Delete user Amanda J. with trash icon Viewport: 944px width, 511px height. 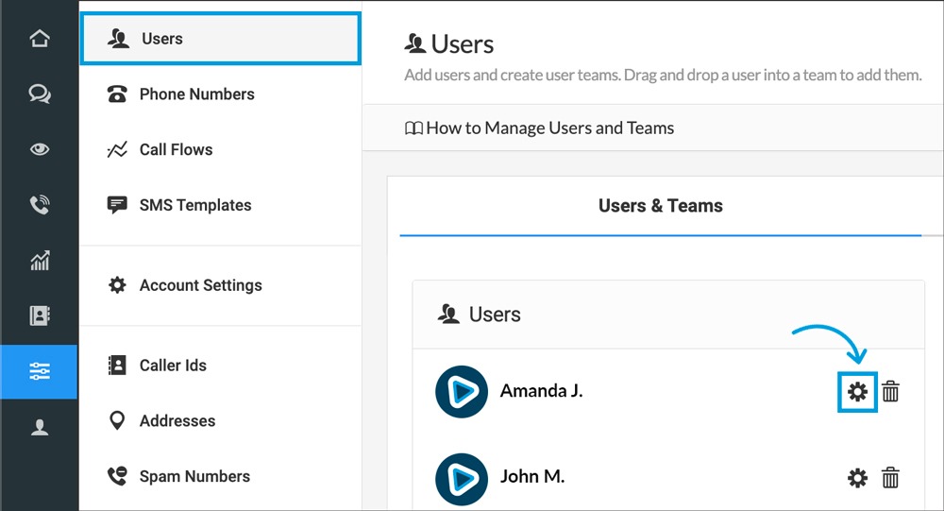click(x=890, y=391)
